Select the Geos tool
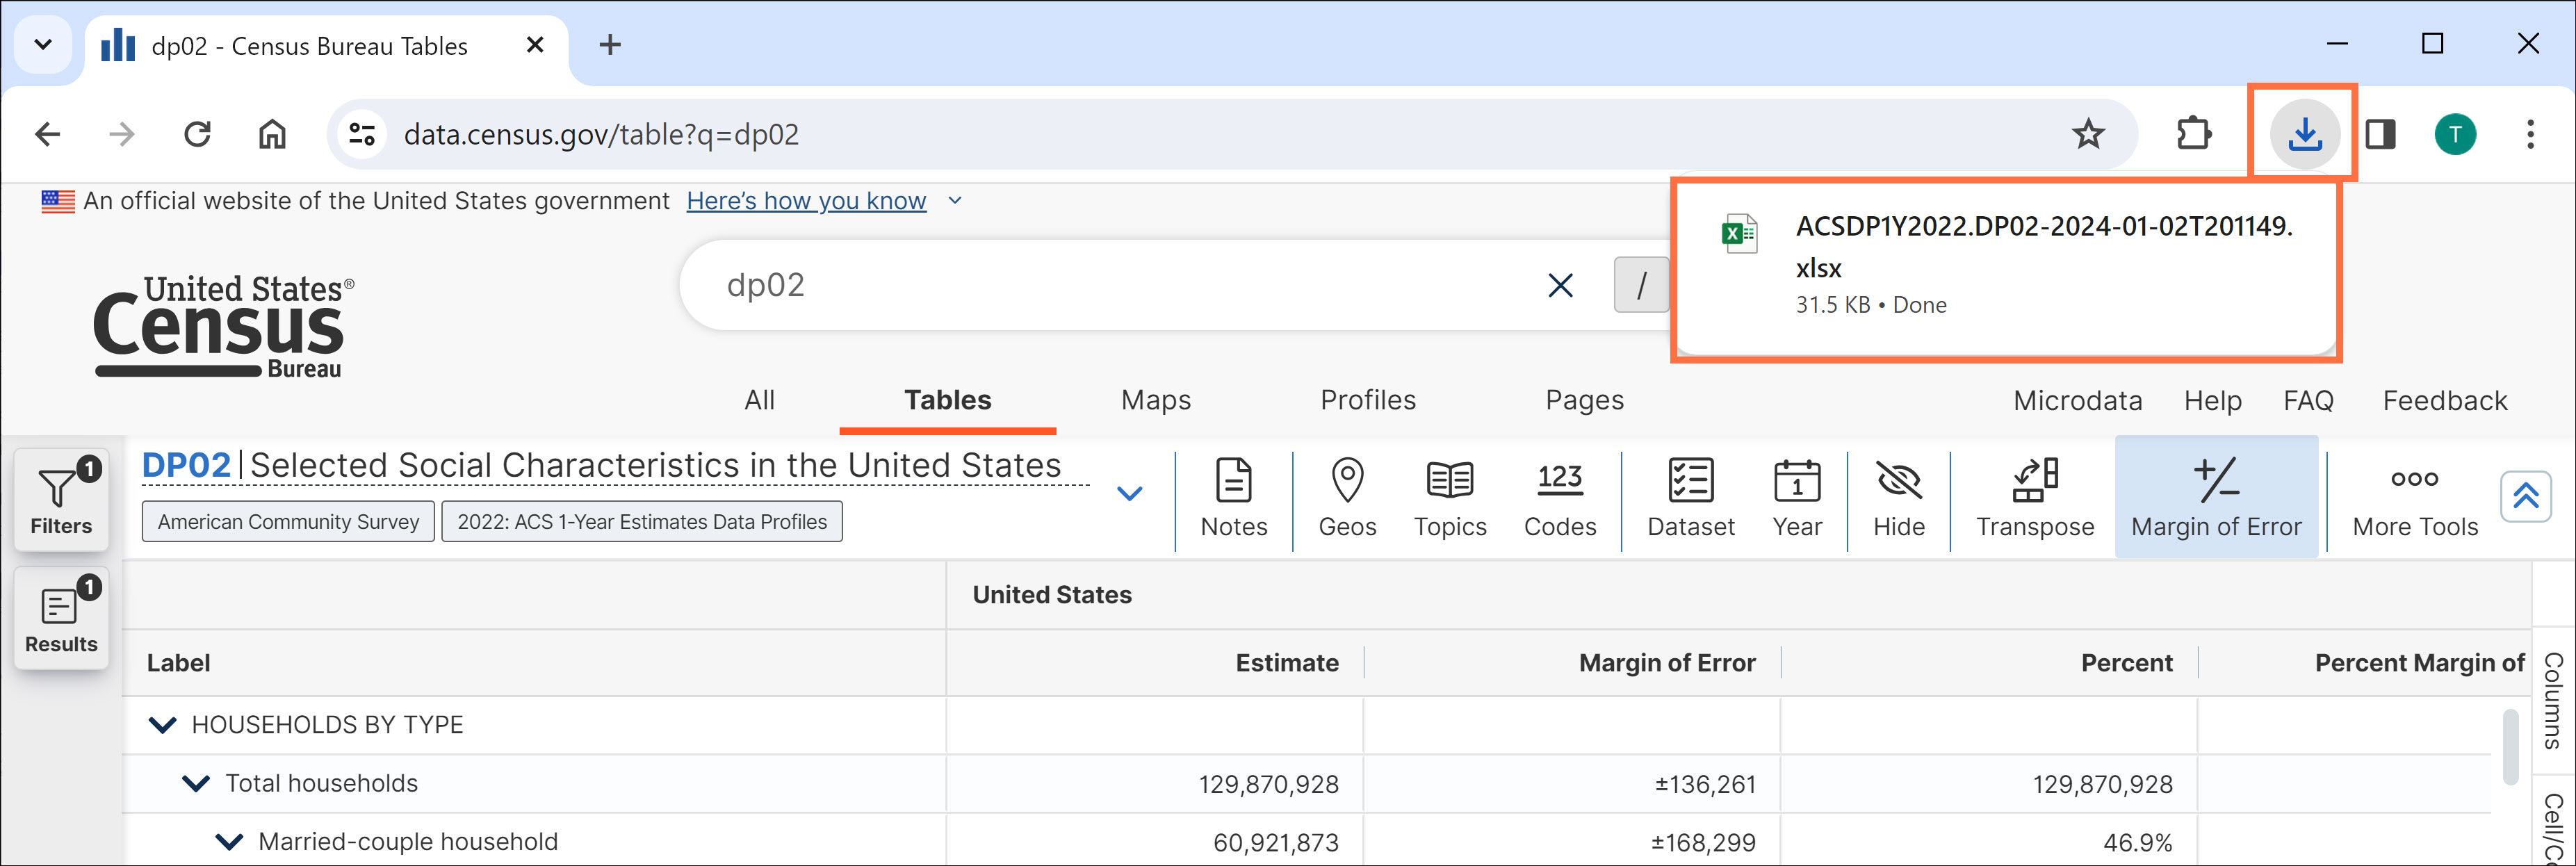This screenshot has height=866, width=2576. pos(1347,497)
